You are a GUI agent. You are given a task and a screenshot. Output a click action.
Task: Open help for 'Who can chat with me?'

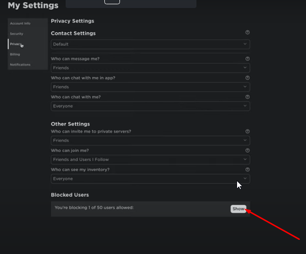pos(247,97)
